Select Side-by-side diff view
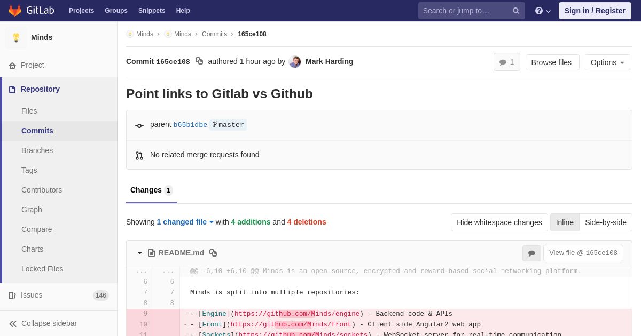This screenshot has width=641, height=336. pyautogui.click(x=606, y=222)
